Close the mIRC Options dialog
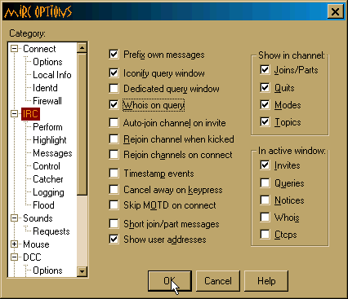348x299 pixels. coord(335,11)
